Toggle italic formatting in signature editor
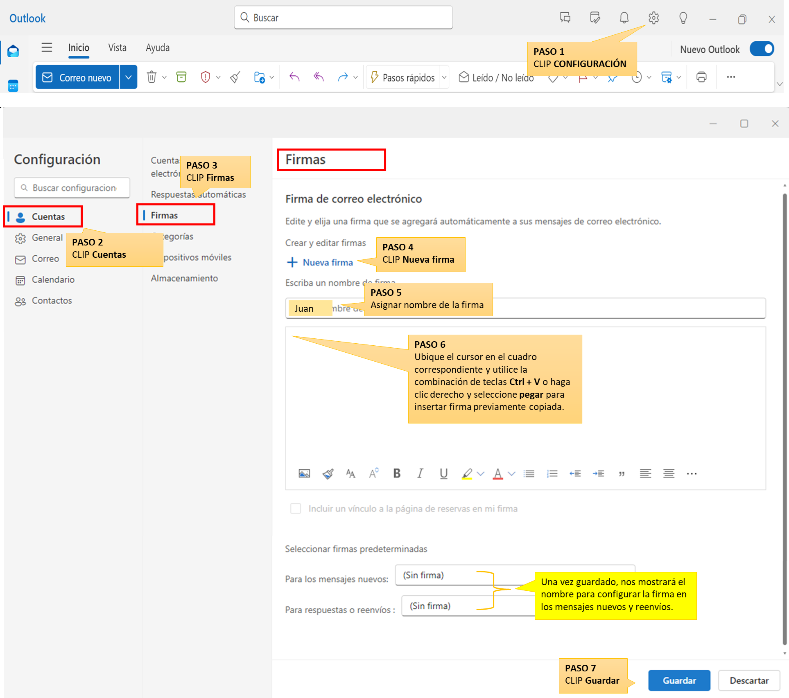 (x=420, y=473)
